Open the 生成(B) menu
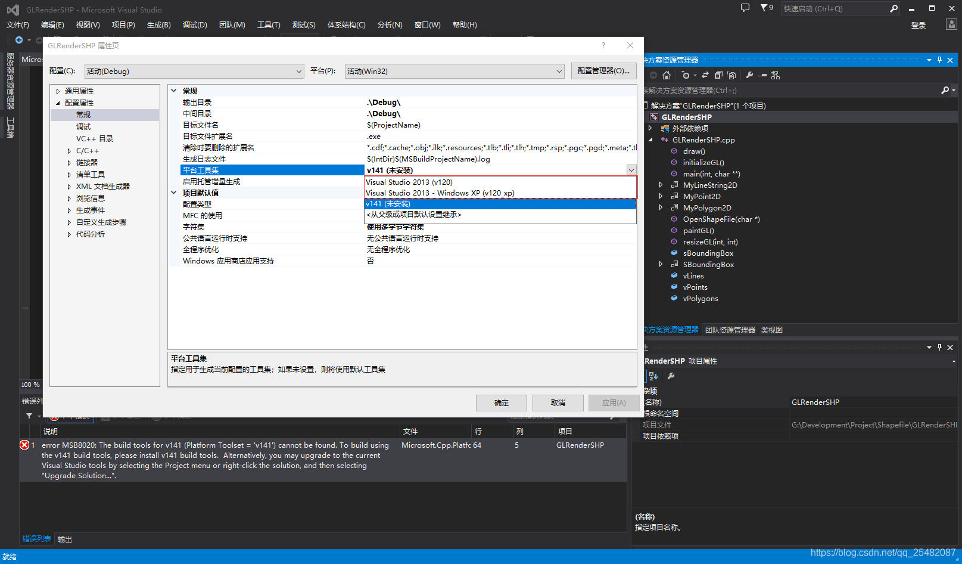The width and height of the screenshot is (962, 564). pyautogui.click(x=159, y=24)
